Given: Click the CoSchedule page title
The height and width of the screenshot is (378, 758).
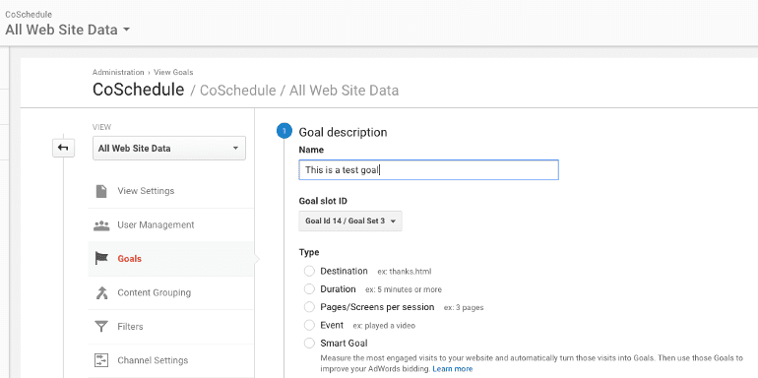Looking at the screenshot, I should click(x=138, y=90).
